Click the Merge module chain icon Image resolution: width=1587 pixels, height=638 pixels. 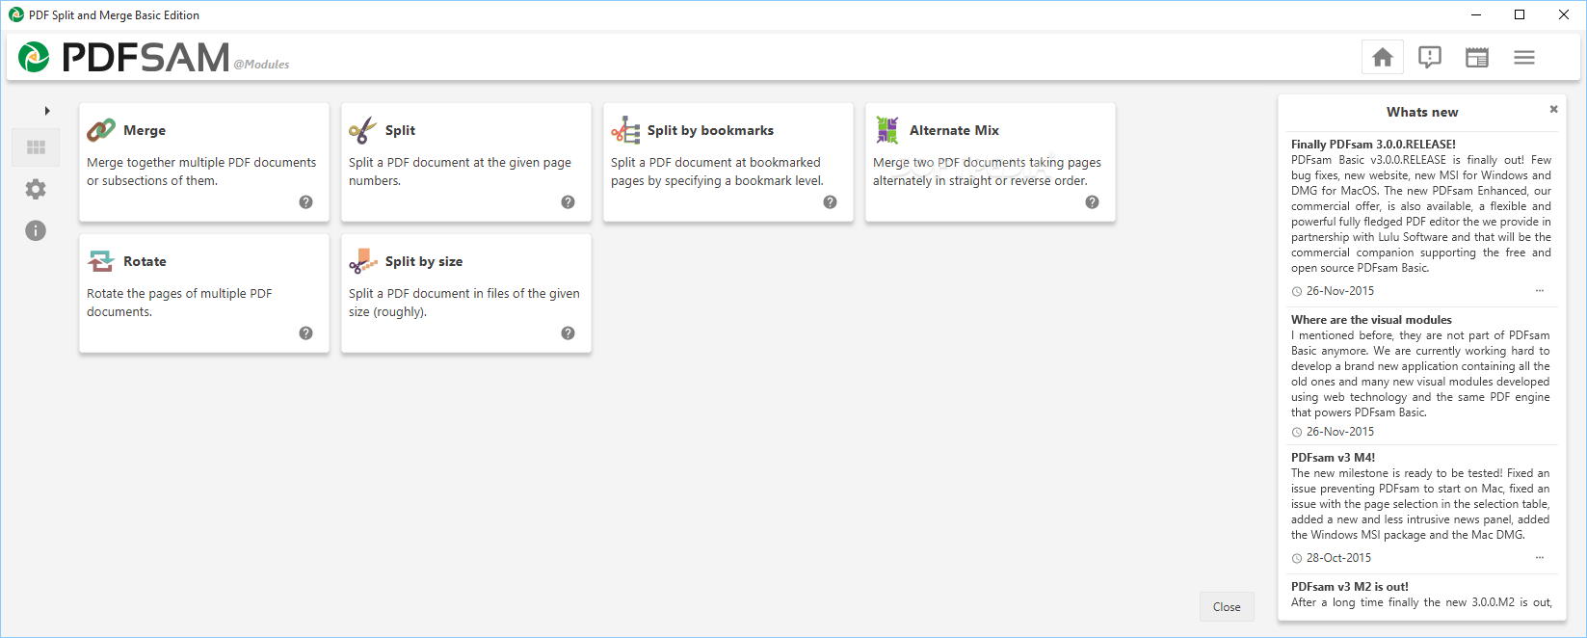[x=101, y=130]
